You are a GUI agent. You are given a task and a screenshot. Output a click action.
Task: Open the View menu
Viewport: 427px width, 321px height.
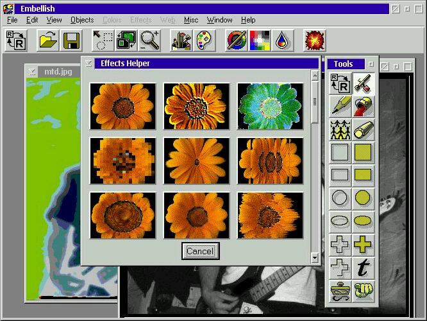(x=54, y=20)
